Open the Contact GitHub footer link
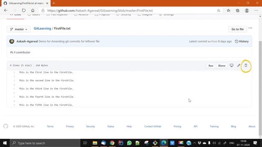The image size is (262, 147). coord(153,126)
